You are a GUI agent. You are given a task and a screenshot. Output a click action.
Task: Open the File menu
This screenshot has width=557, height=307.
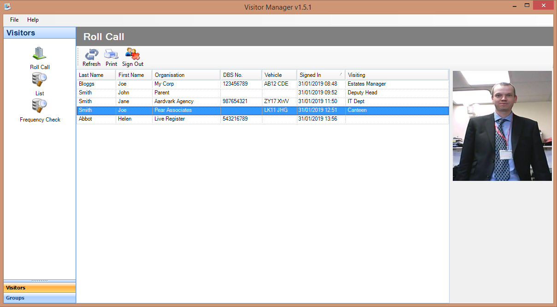14,20
